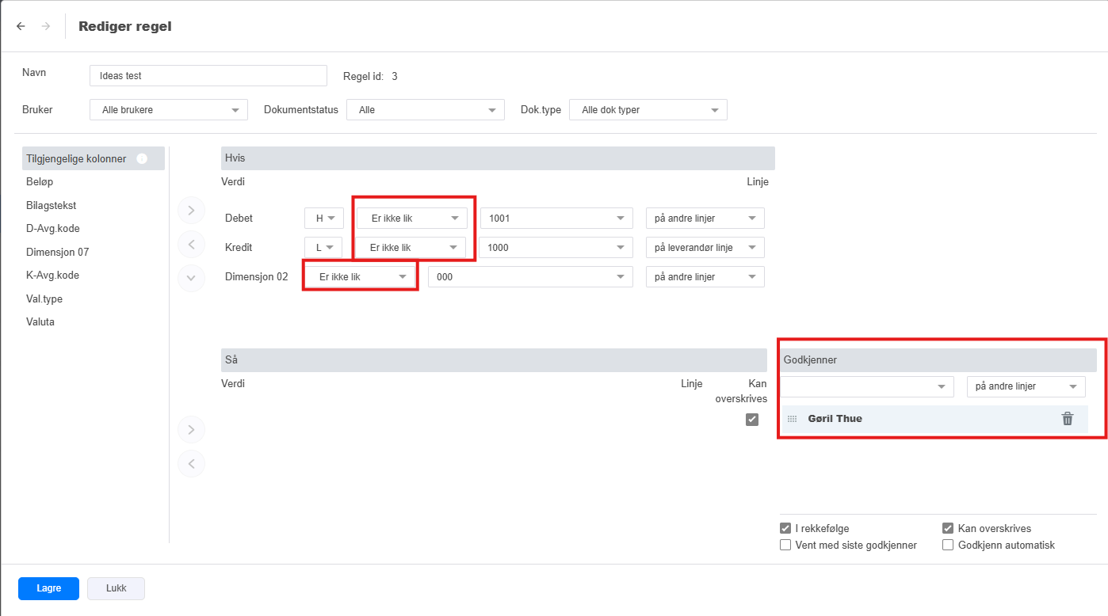Click the drag handle beside Gøril Thue
The height and width of the screenshot is (616, 1108).
pyautogui.click(x=792, y=419)
